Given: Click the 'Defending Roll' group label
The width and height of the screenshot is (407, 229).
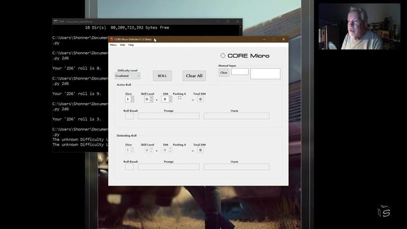Looking at the screenshot, I should pos(127,135).
